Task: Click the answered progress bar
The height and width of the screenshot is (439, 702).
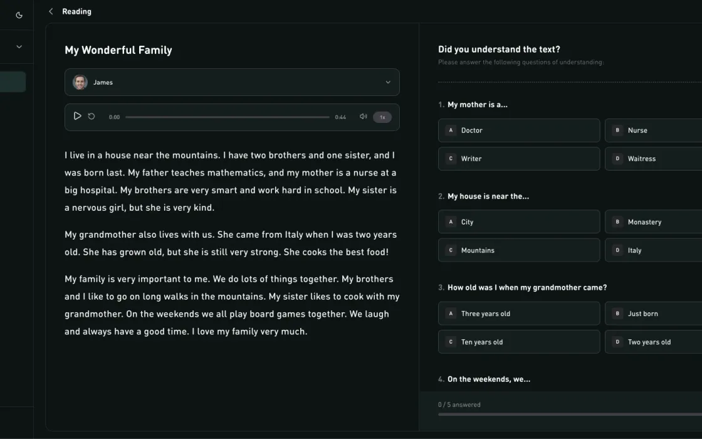Action: (570, 415)
